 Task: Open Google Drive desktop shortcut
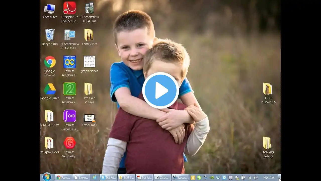click(50, 89)
